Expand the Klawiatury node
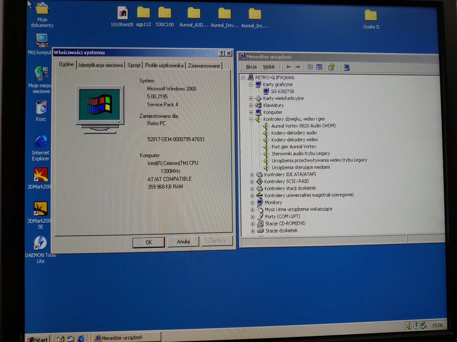The height and width of the screenshot is (342, 457). [251, 105]
